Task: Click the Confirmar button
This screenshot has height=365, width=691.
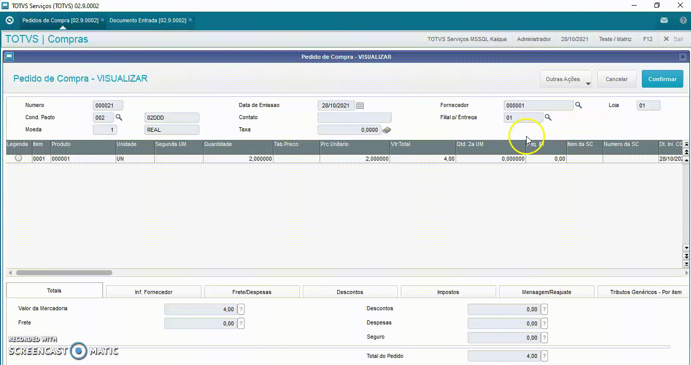Action: pos(662,79)
